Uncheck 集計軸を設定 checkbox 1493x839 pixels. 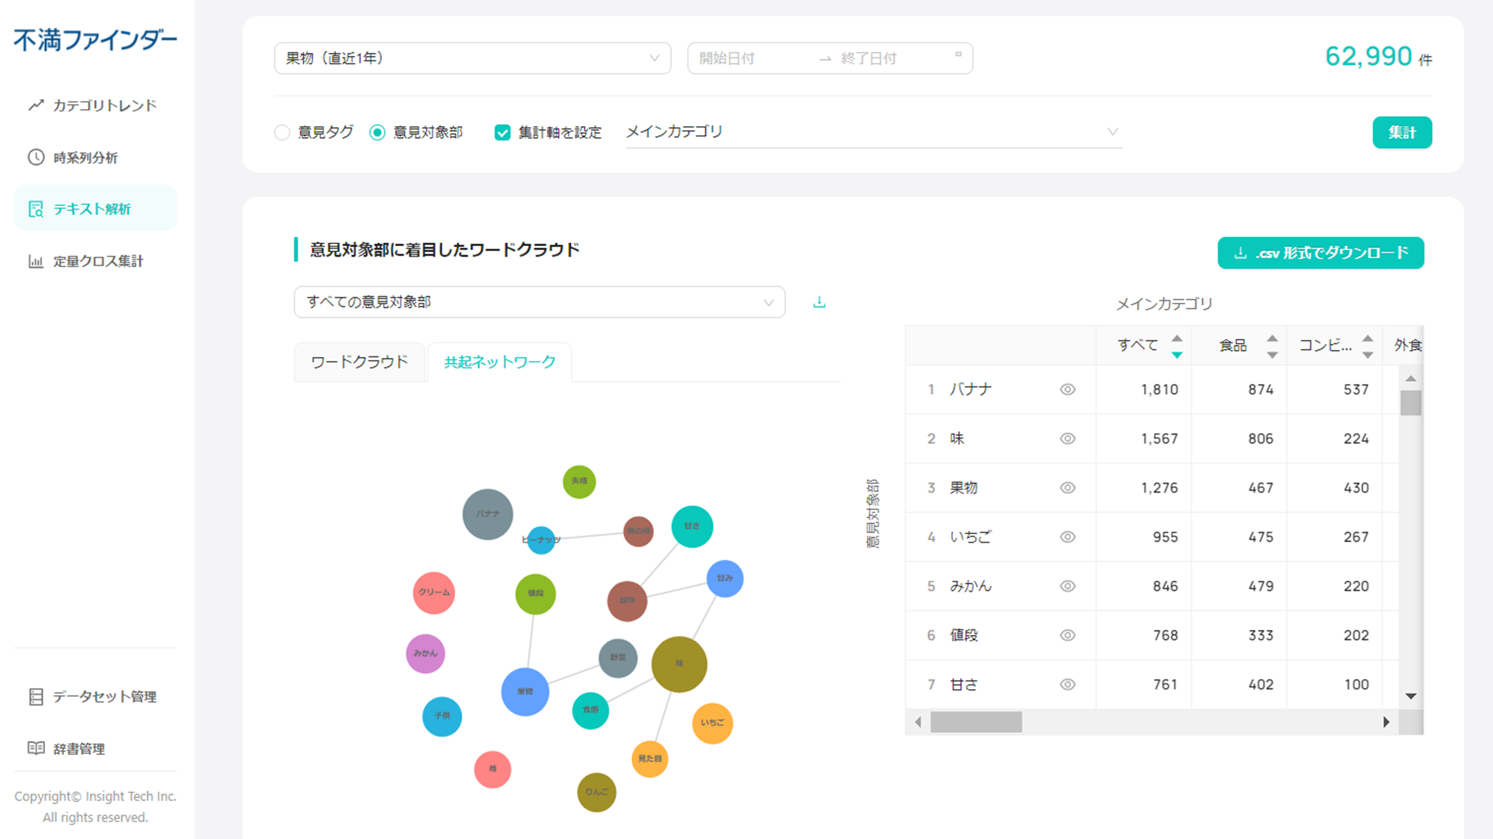[x=502, y=133]
